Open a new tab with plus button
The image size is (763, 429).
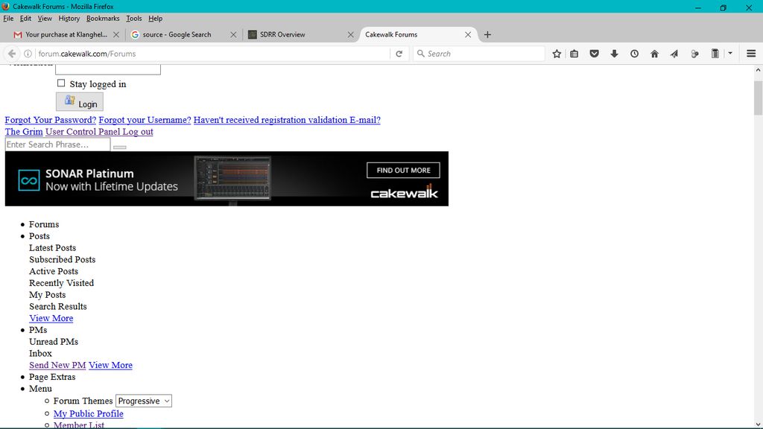tap(487, 34)
